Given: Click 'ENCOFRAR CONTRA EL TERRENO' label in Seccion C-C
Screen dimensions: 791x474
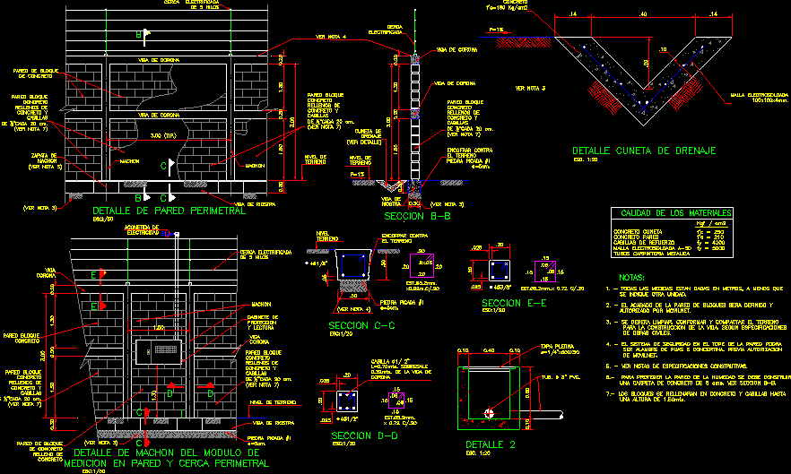Looking at the screenshot, I should point(404,238).
